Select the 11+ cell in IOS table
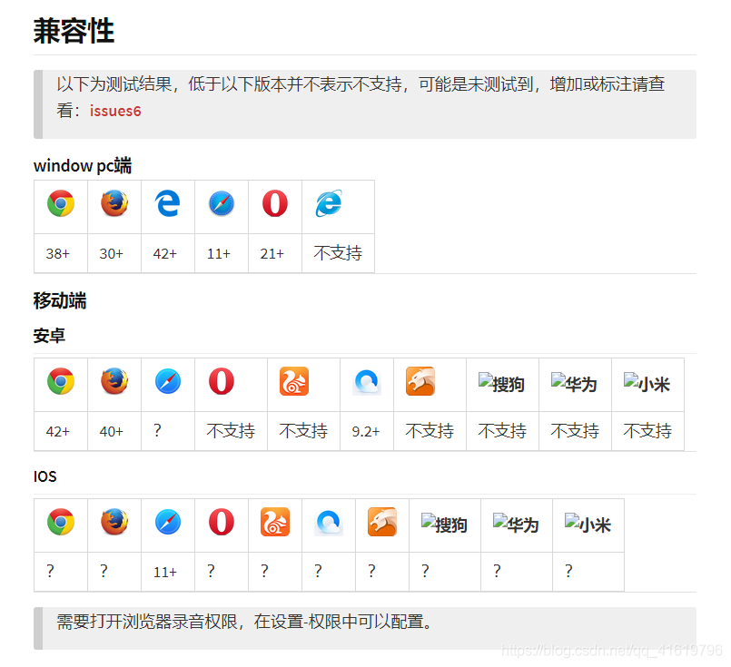The height and width of the screenshot is (667, 731). pos(168,572)
